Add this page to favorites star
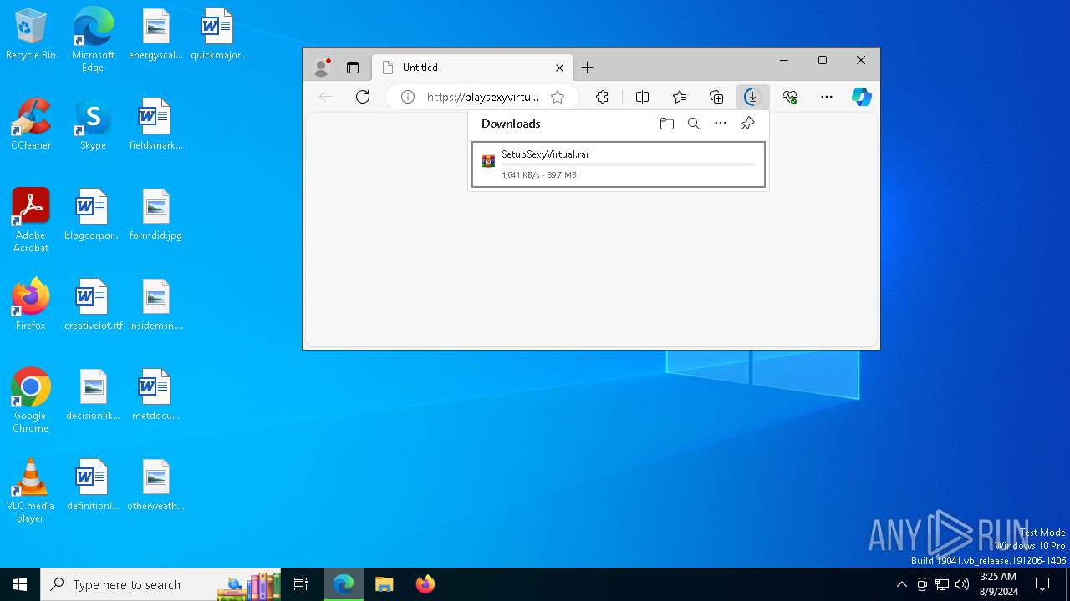The width and height of the screenshot is (1070, 601). (558, 97)
